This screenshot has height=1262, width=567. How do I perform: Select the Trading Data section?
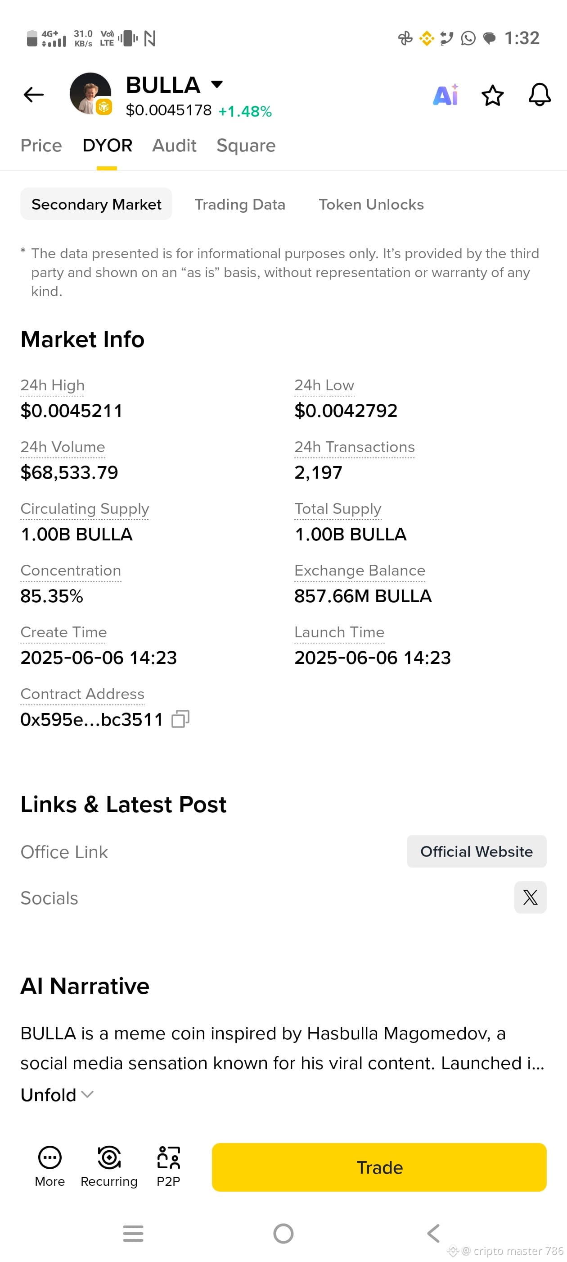tap(240, 204)
